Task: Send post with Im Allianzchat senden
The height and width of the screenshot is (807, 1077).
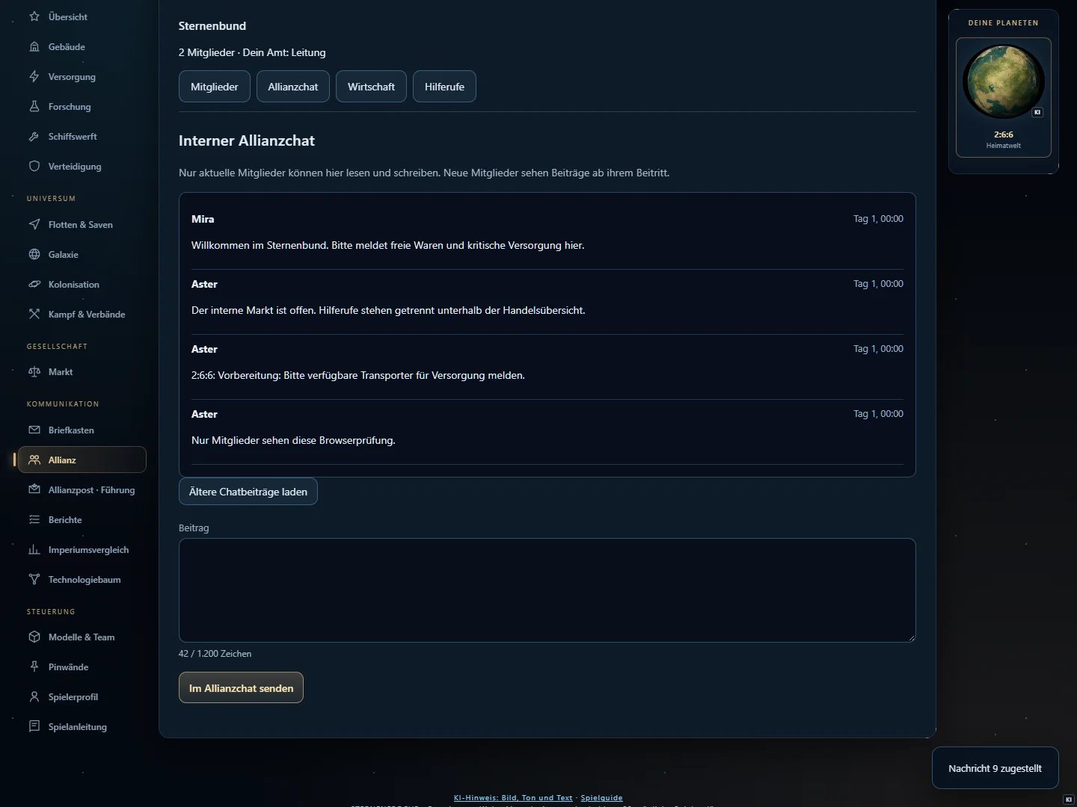Action: click(x=241, y=688)
